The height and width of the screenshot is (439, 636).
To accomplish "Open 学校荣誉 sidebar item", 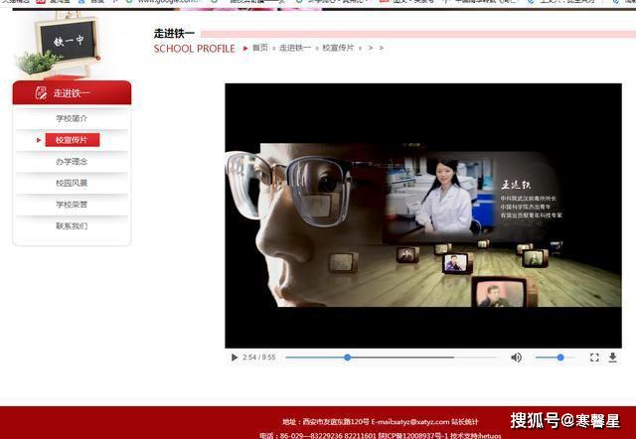I will tap(72, 205).
